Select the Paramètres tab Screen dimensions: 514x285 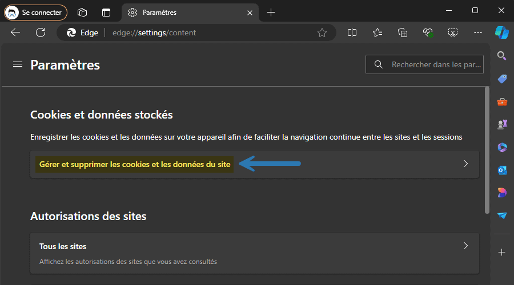pos(190,13)
